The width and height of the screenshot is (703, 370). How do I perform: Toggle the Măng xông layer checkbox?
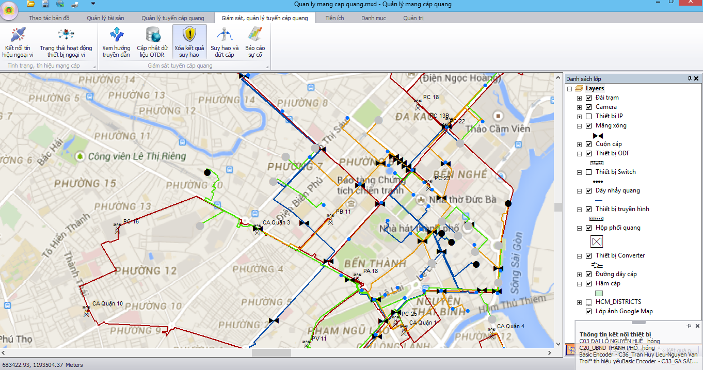589,125
